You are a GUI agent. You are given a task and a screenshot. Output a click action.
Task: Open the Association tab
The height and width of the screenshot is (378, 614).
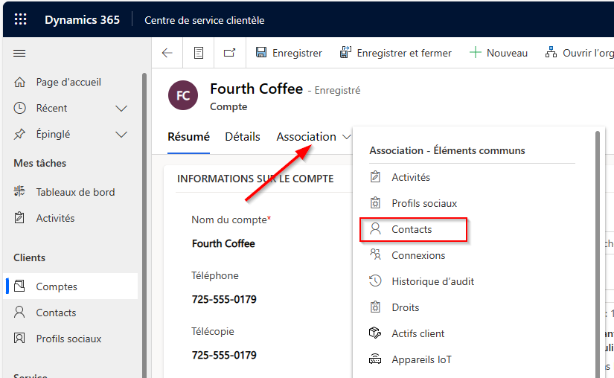coord(306,137)
